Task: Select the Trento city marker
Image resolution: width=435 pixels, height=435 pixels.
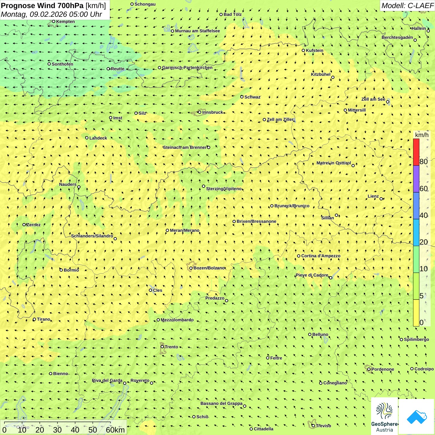Action: [162, 347]
